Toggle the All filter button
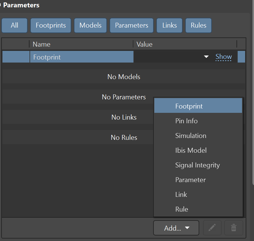254x241 pixels. tap(14, 25)
